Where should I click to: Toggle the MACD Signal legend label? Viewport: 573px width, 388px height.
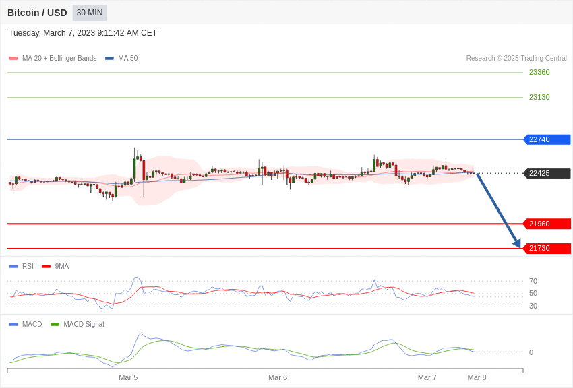(x=84, y=324)
